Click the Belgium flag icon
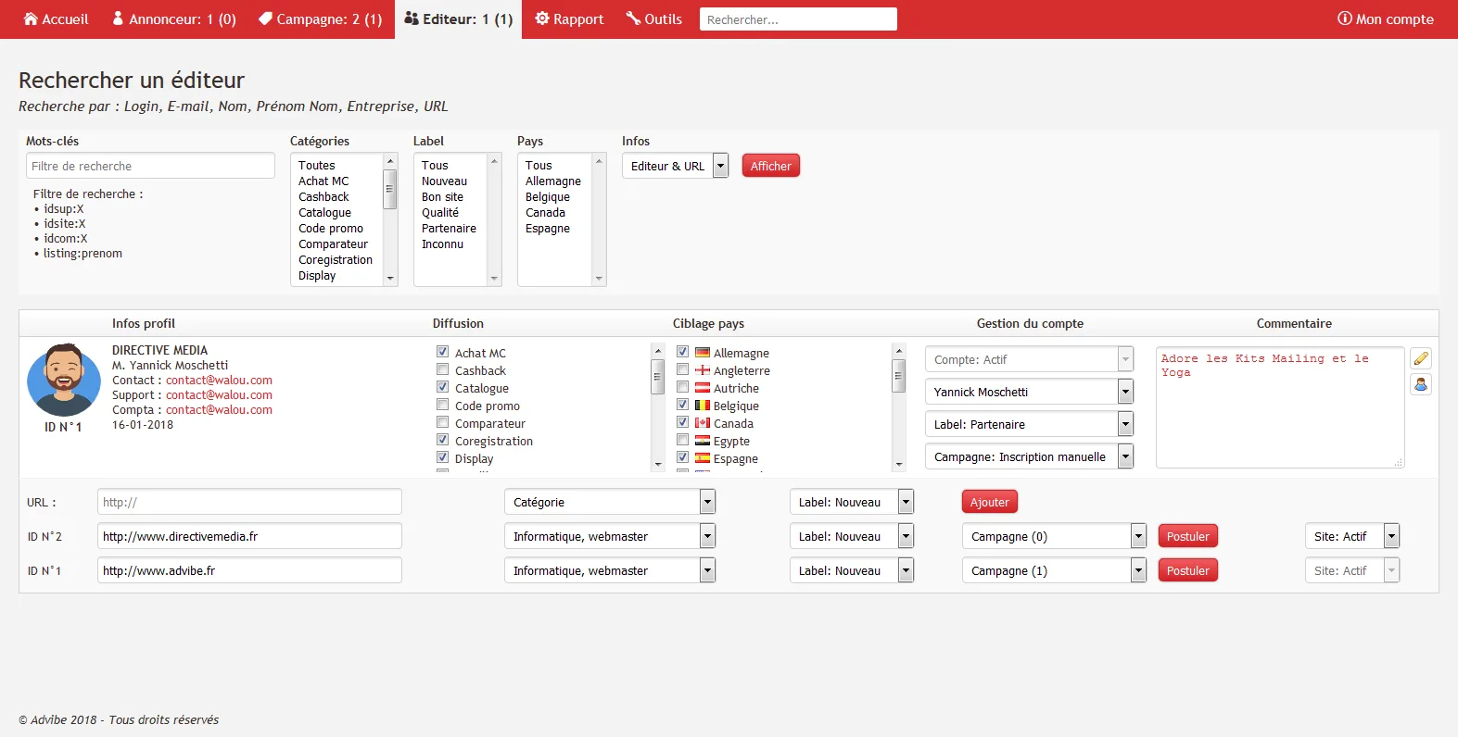Image resolution: width=1458 pixels, height=737 pixels. click(703, 406)
